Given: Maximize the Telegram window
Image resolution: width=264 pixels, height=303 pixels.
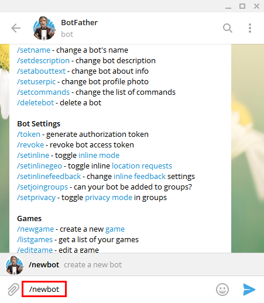Looking at the screenshot, I should click(x=242, y=6).
